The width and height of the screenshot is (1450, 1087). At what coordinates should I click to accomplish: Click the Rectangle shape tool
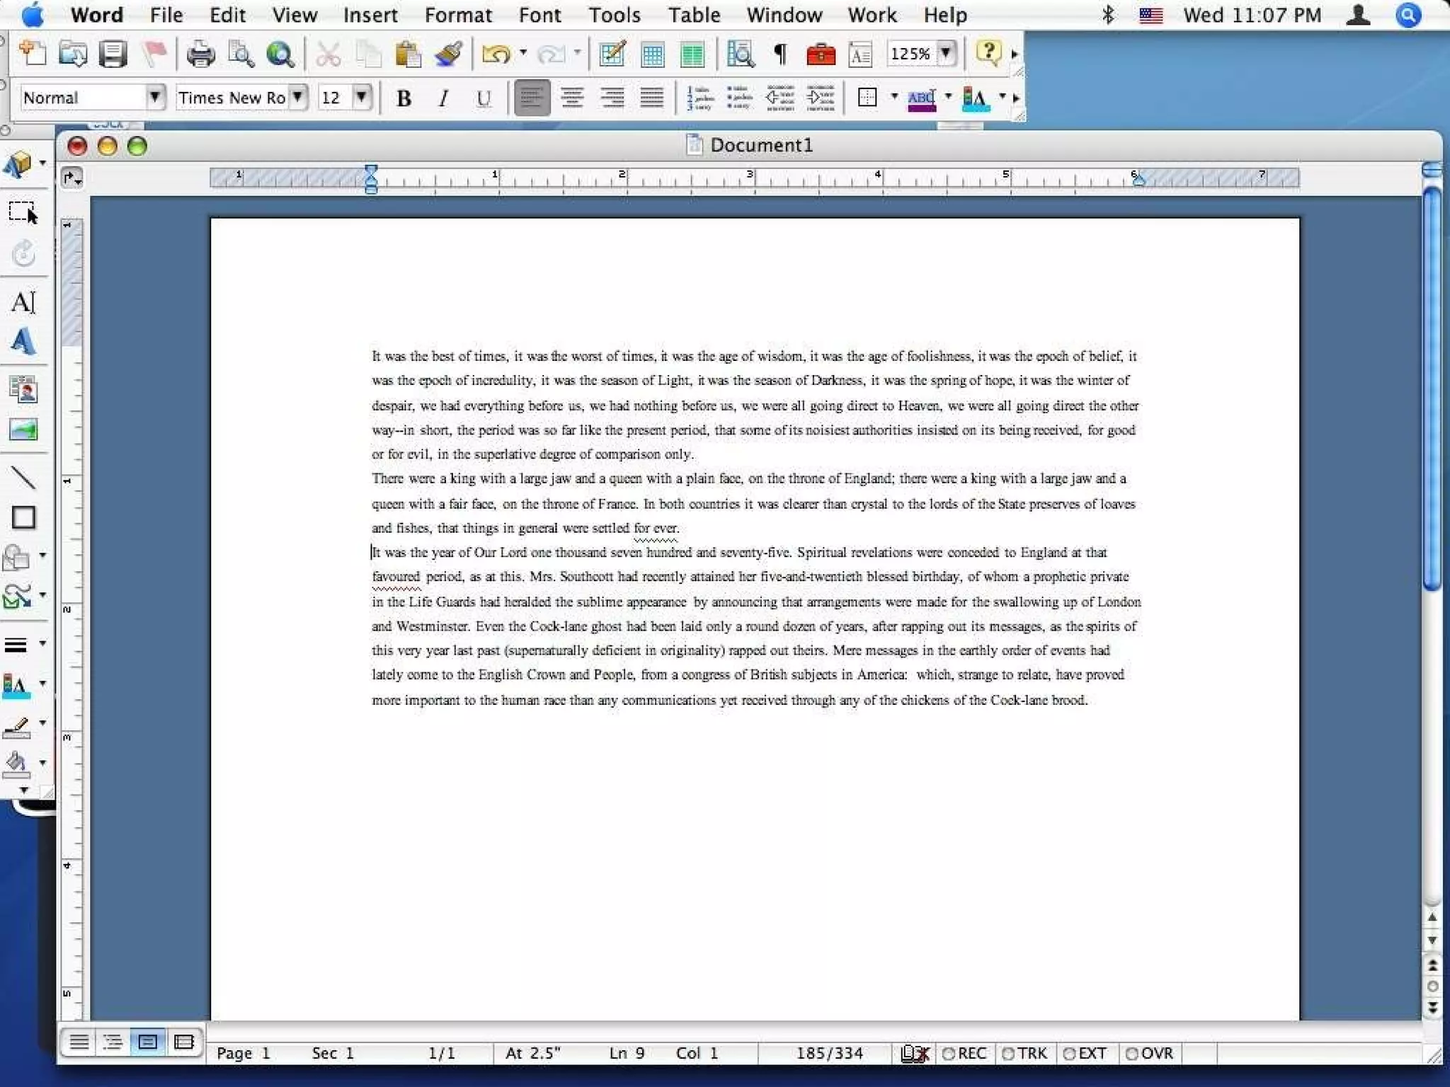(x=23, y=518)
